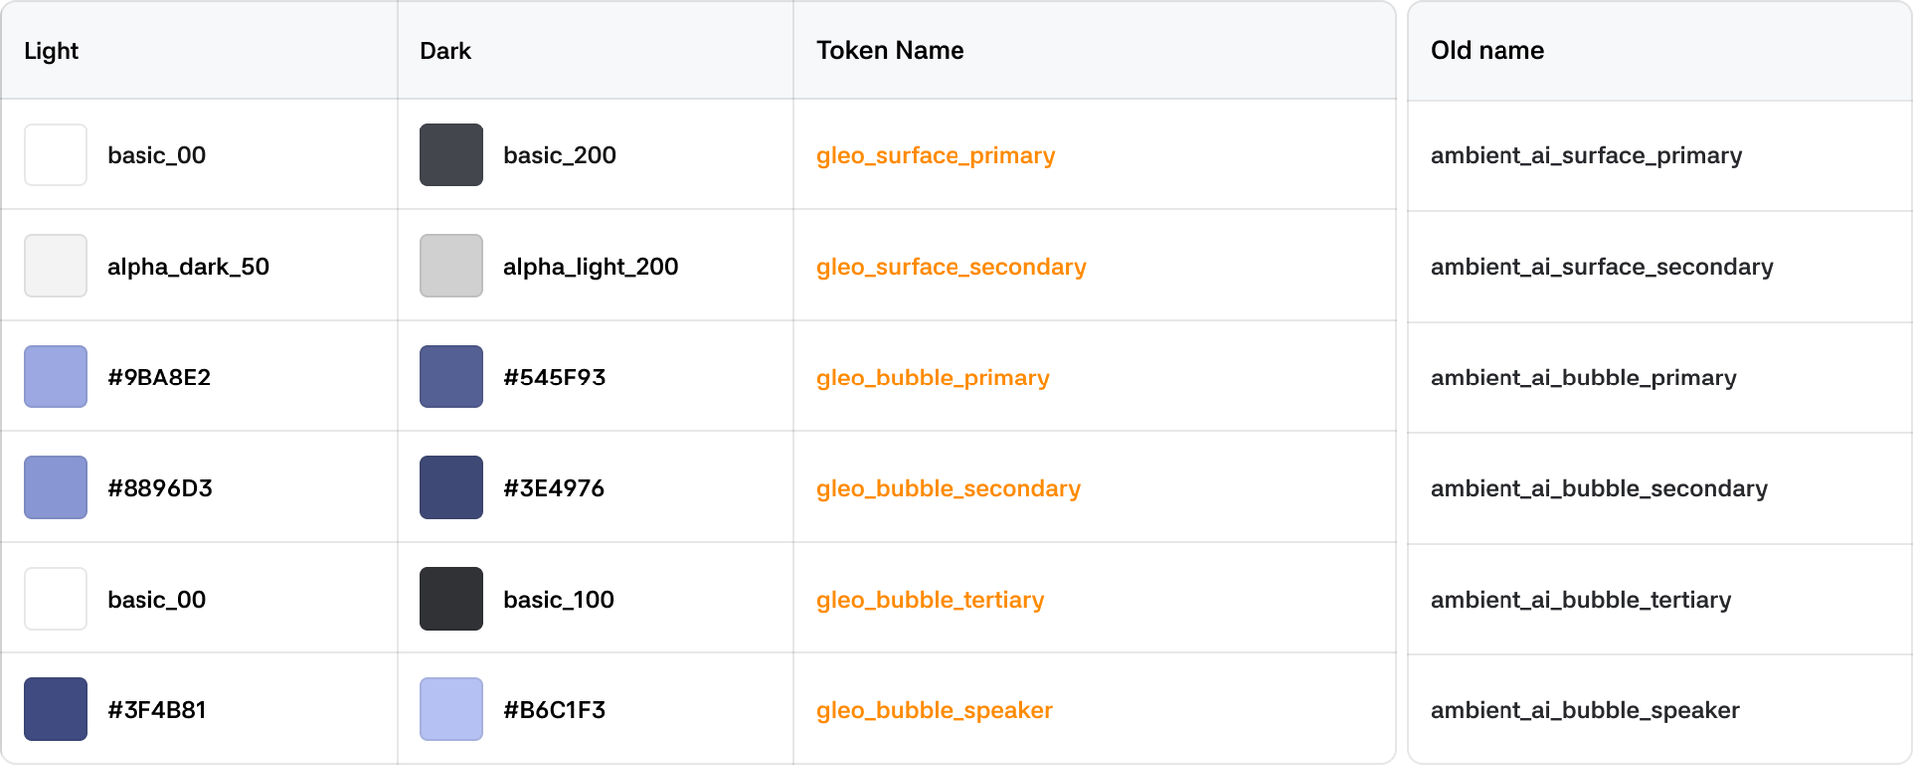Click the #9BA8E2 color swatch
The height and width of the screenshot is (765, 1913).
(56, 377)
